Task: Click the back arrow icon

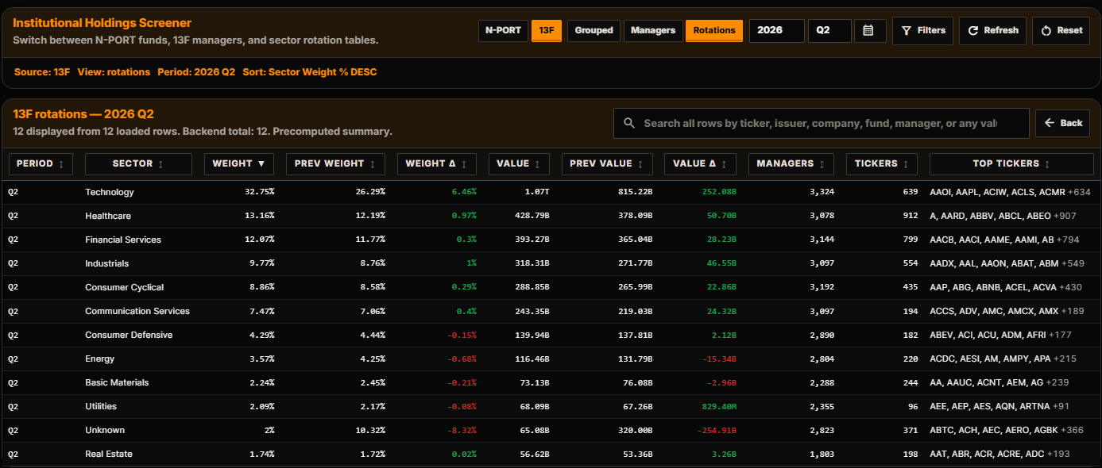Action: pos(1049,123)
